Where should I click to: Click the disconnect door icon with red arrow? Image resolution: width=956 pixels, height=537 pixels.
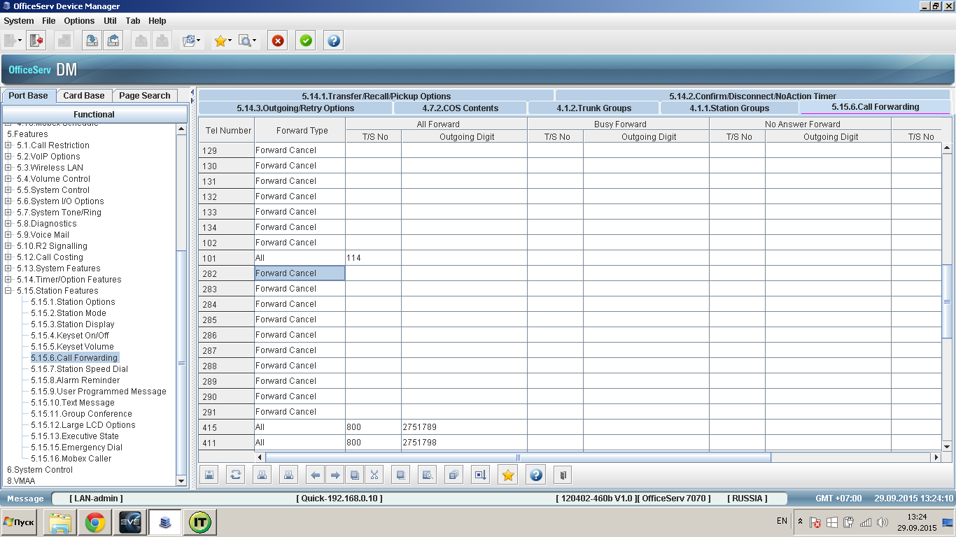[x=36, y=41]
